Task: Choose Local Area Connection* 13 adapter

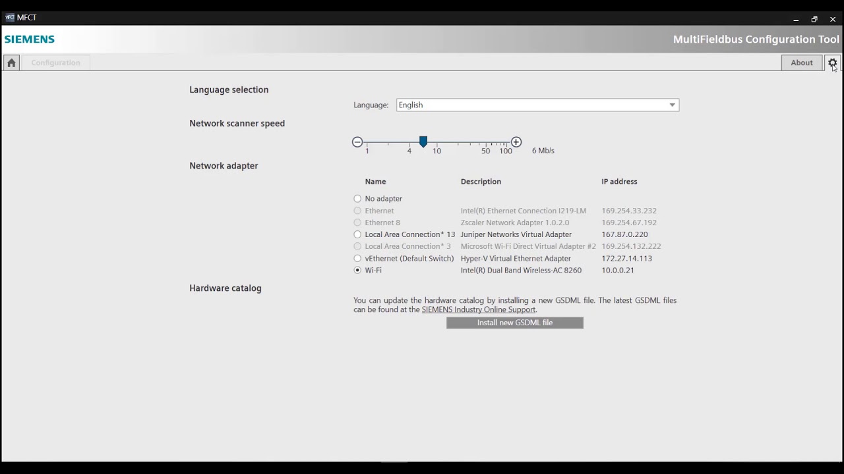Action: (x=357, y=234)
